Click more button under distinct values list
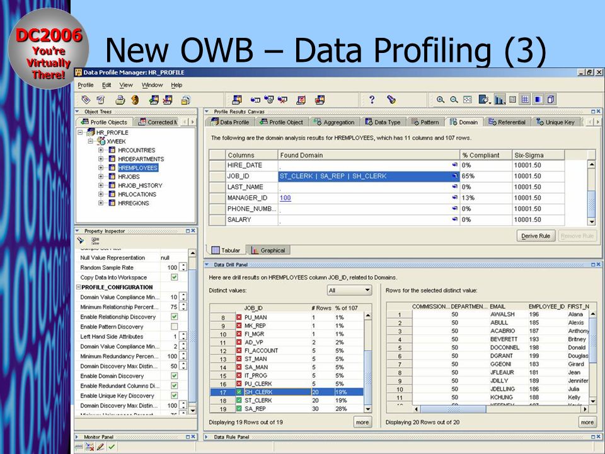Viewport: 605px width, 454px height. click(x=362, y=422)
